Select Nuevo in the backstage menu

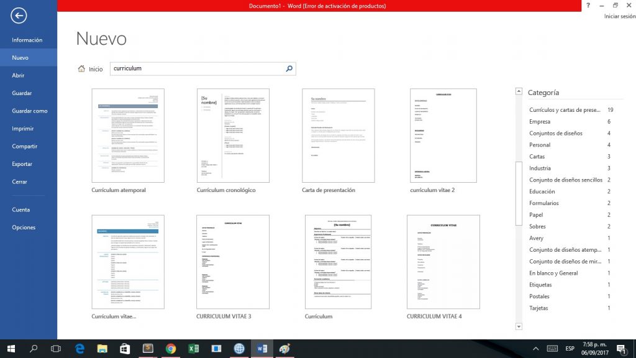tap(29, 58)
